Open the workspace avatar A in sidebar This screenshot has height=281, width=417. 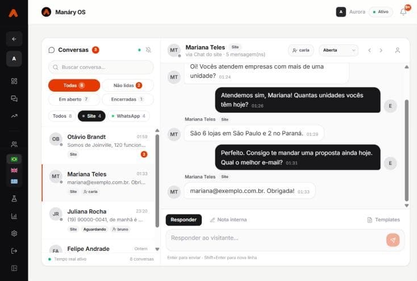[x=14, y=59]
